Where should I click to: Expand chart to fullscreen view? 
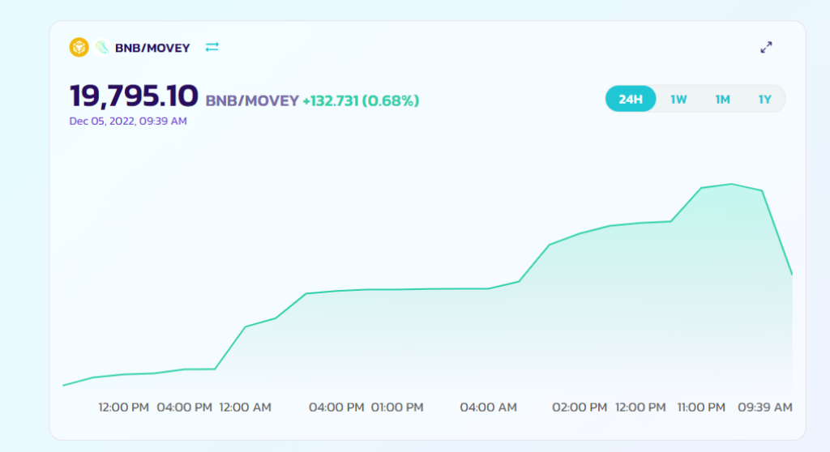click(766, 48)
